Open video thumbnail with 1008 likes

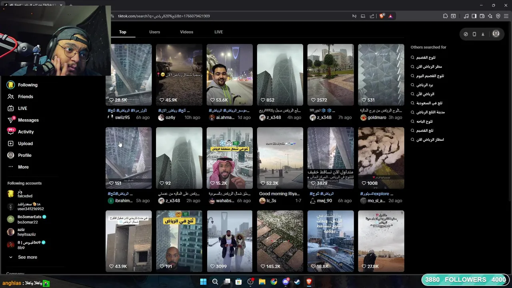[381, 158]
